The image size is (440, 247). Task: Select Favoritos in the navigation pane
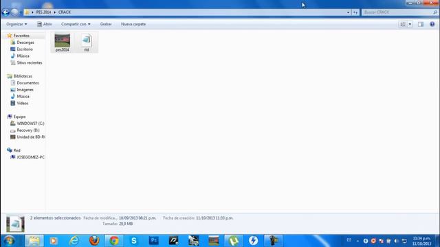[21, 36]
